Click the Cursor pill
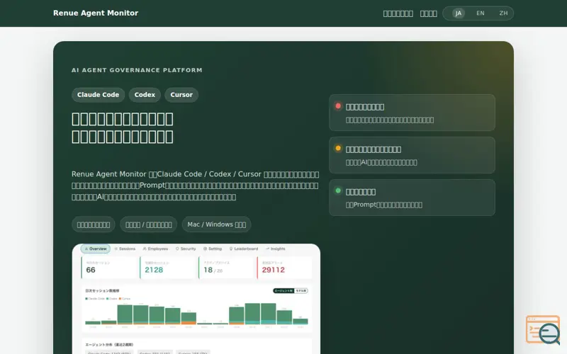Screen dimensions: 567x354 coord(181,95)
